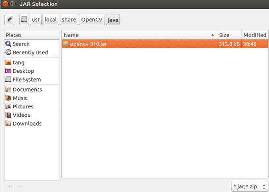
Task: Click the Search magnifier icon
Action: point(8,44)
